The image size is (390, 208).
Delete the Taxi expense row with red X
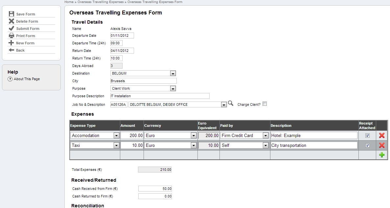[x=382, y=145]
